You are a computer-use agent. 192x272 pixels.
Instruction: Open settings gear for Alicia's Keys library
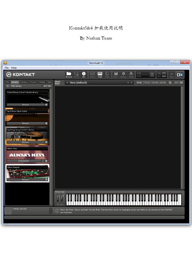pos(46,161)
